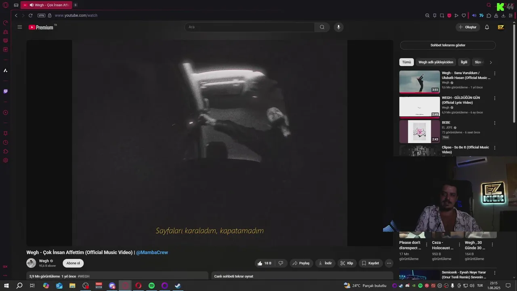
Task: Click the #WEGH hashtag
Action: click(x=84, y=276)
